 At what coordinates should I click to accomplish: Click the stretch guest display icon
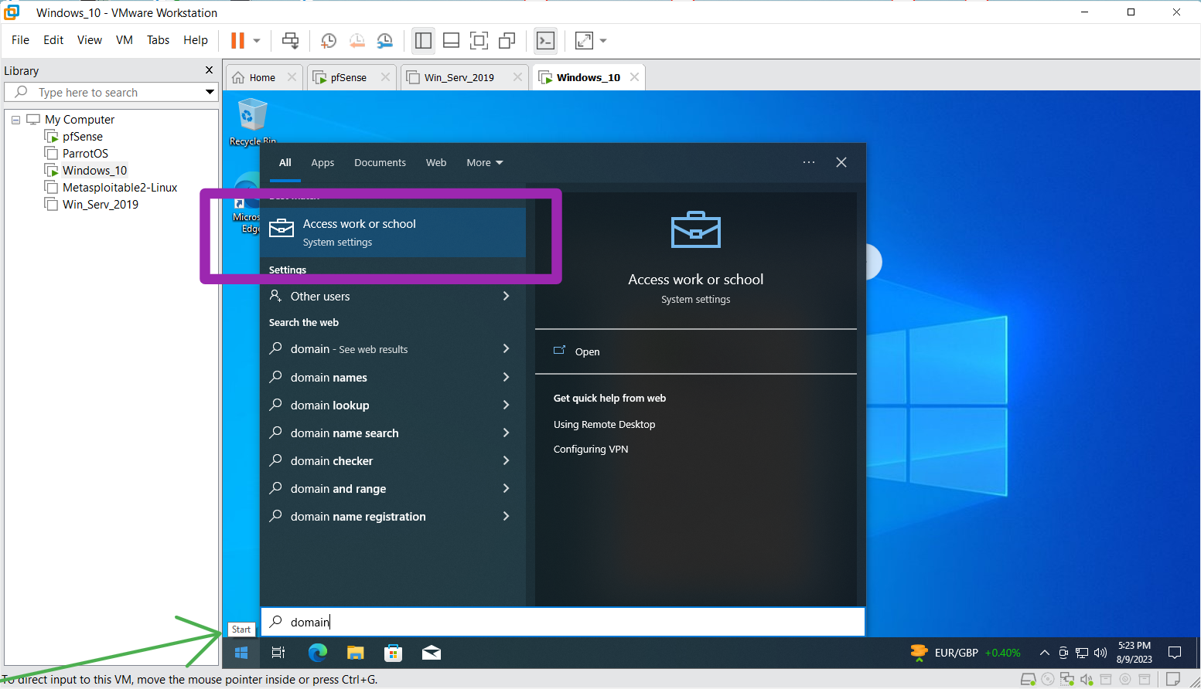(584, 40)
